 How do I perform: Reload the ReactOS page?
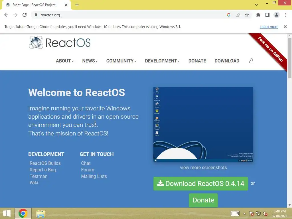pos(25,15)
